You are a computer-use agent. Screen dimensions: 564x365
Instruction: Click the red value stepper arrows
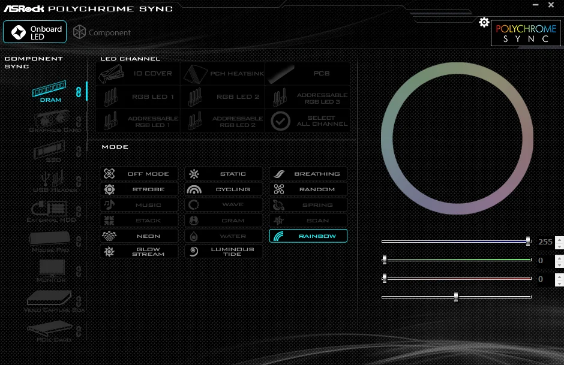(x=559, y=279)
